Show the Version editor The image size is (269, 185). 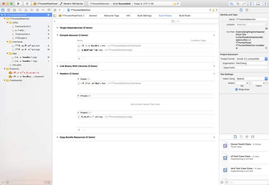tap(244, 4)
